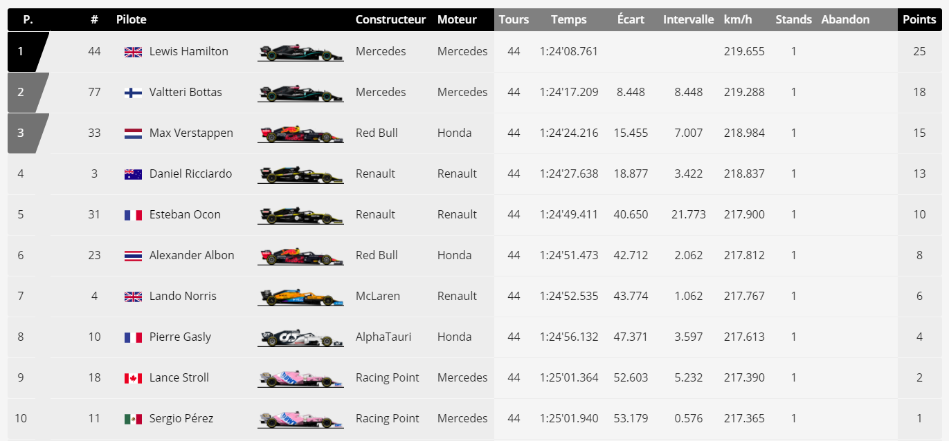
Task: Click the Thai flag beside Alexander Albon
Action: pyautogui.click(x=133, y=256)
